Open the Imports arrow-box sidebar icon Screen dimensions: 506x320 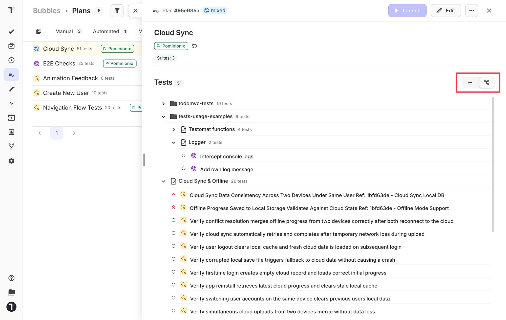(x=11, y=118)
